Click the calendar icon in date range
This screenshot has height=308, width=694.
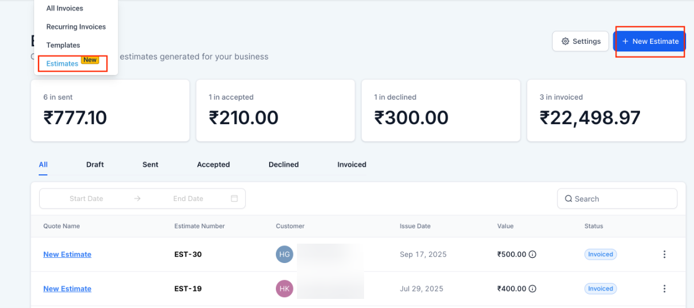234,199
